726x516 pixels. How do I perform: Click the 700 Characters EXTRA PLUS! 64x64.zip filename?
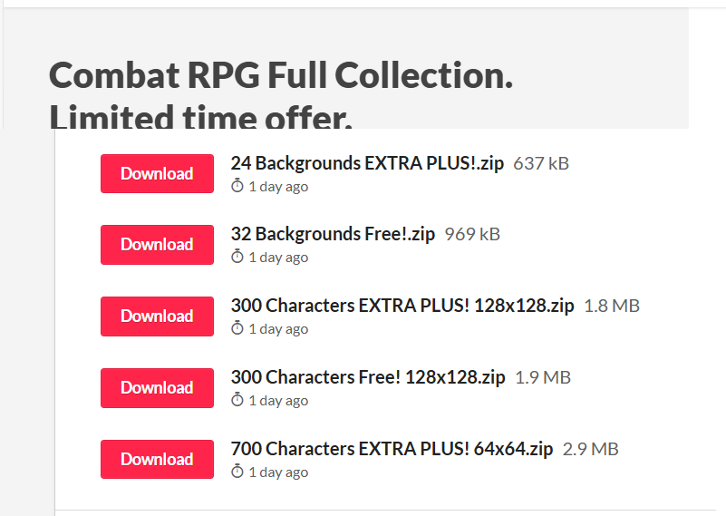point(392,448)
